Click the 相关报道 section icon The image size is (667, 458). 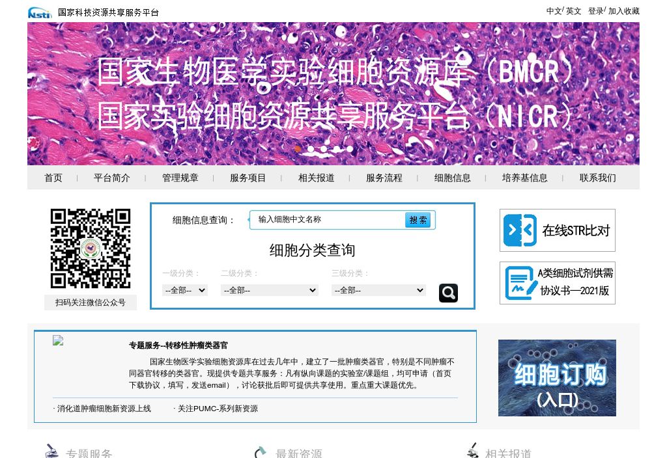point(472,450)
